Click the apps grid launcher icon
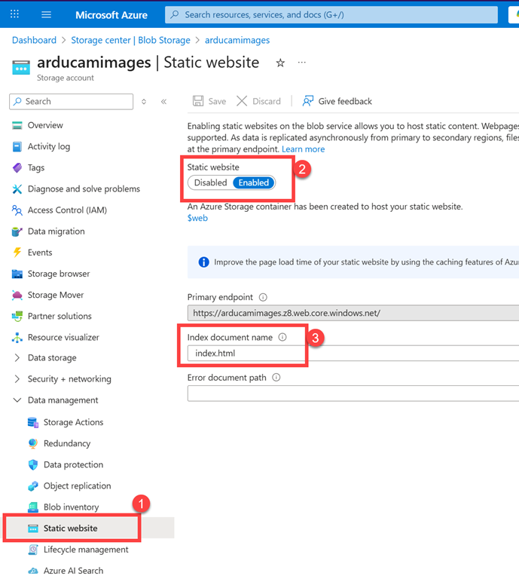The height and width of the screenshot is (579, 519). 15,15
